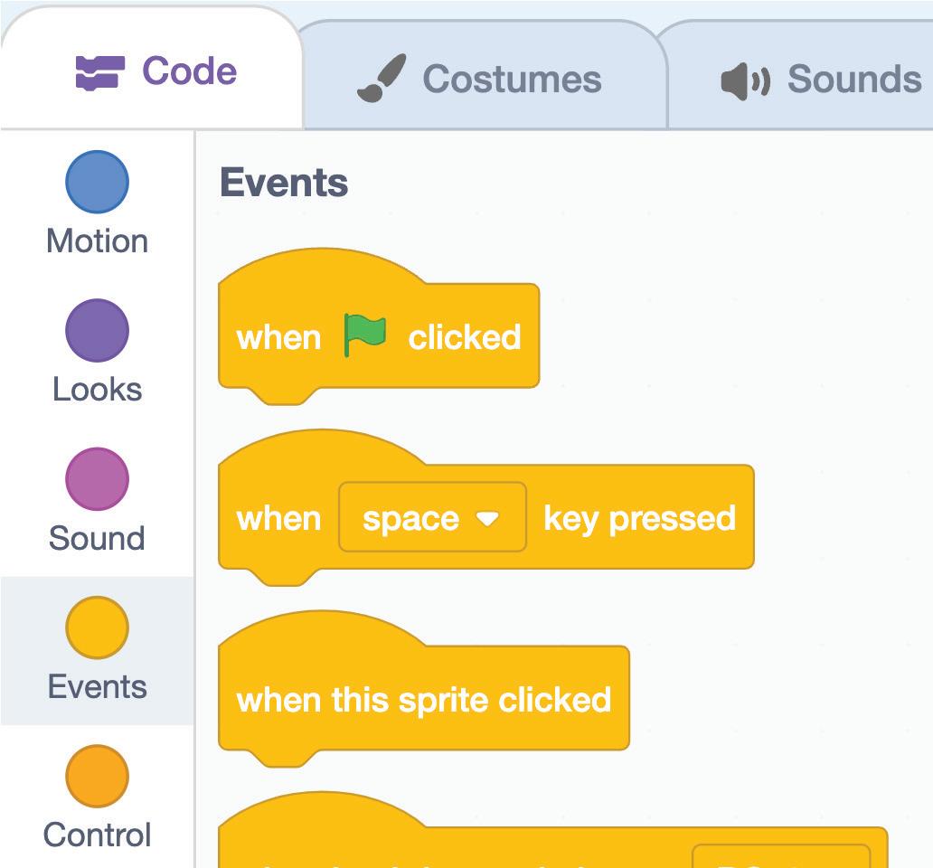Open the Costumes tab
933x868 pixels.
(x=511, y=80)
